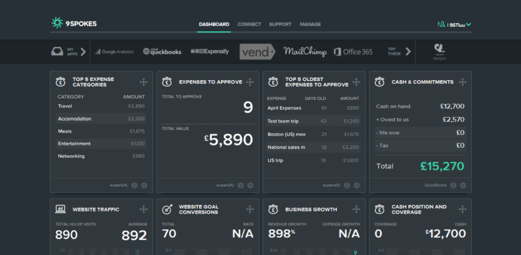This screenshot has width=521, height=255.
Task: Go to the Support tab
Action: click(x=280, y=25)
